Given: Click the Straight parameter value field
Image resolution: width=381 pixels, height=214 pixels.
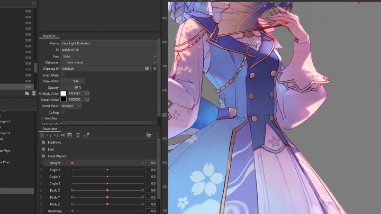Looking at the screenshot, I should click(151, 163).
